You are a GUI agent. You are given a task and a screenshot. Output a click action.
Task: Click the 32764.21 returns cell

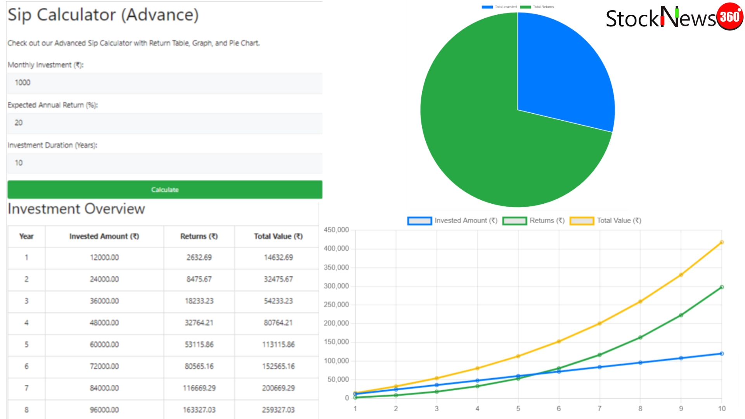click(199, 323)
